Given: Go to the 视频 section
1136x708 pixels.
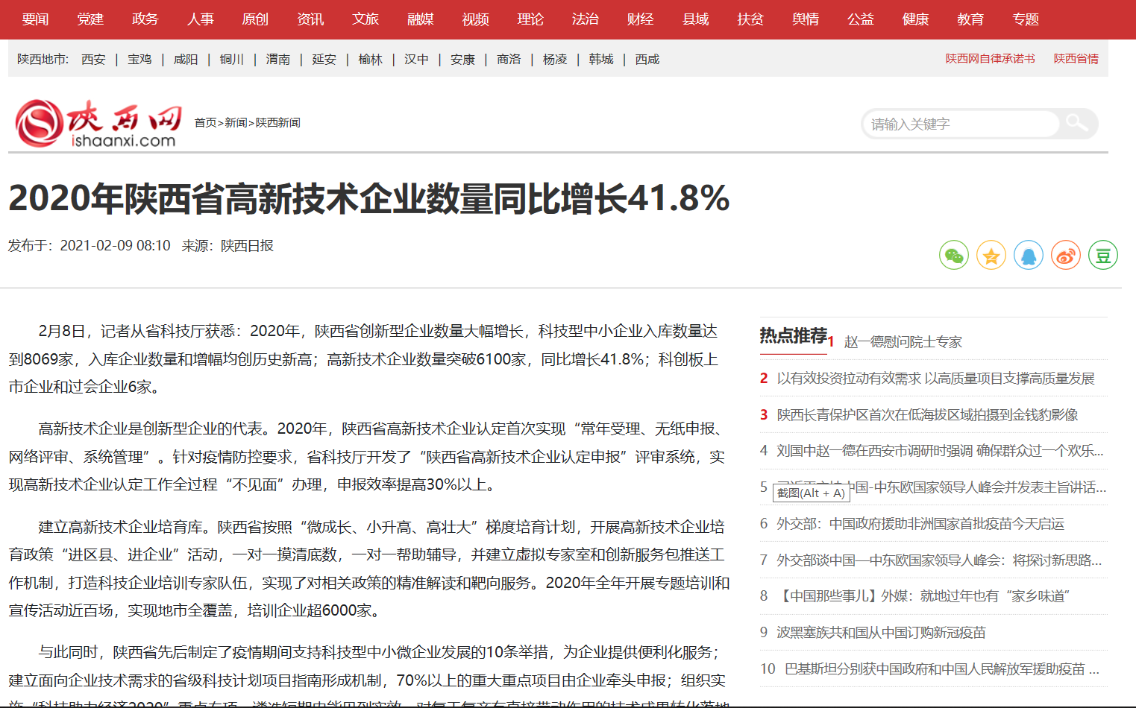Looking at the screenshot, I should click(475, 19).
